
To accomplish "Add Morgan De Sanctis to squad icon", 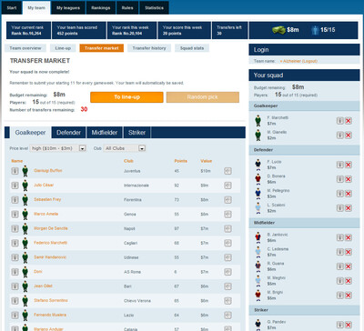I will point(227,228).
